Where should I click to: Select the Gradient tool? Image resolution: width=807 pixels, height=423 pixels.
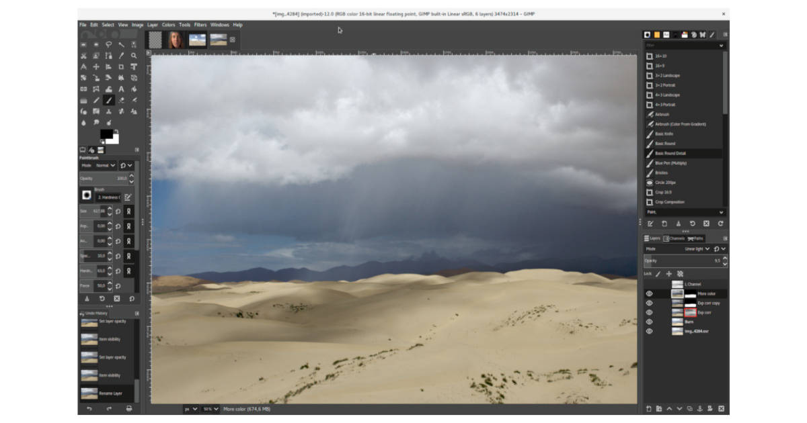point(85,99)
